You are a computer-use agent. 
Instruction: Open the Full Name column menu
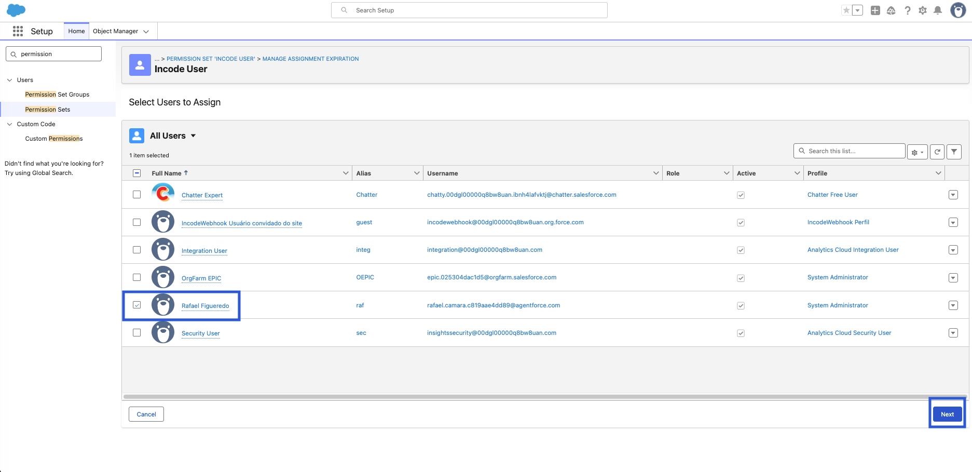(346, 173)
